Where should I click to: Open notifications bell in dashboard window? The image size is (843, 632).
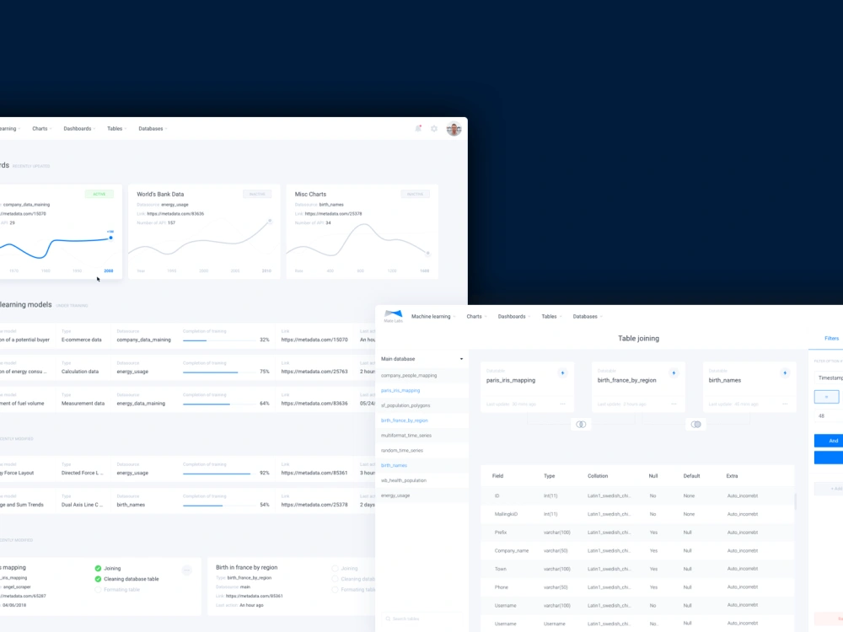[418, 128]
